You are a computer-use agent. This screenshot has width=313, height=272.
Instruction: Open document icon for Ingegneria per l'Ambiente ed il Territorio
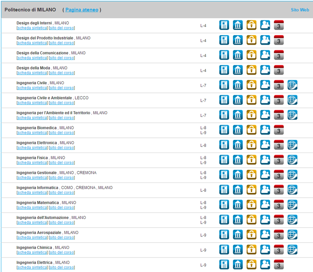224,115
